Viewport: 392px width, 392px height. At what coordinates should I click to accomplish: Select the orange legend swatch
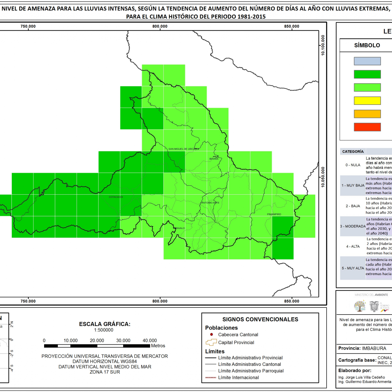tap(367, 114)
